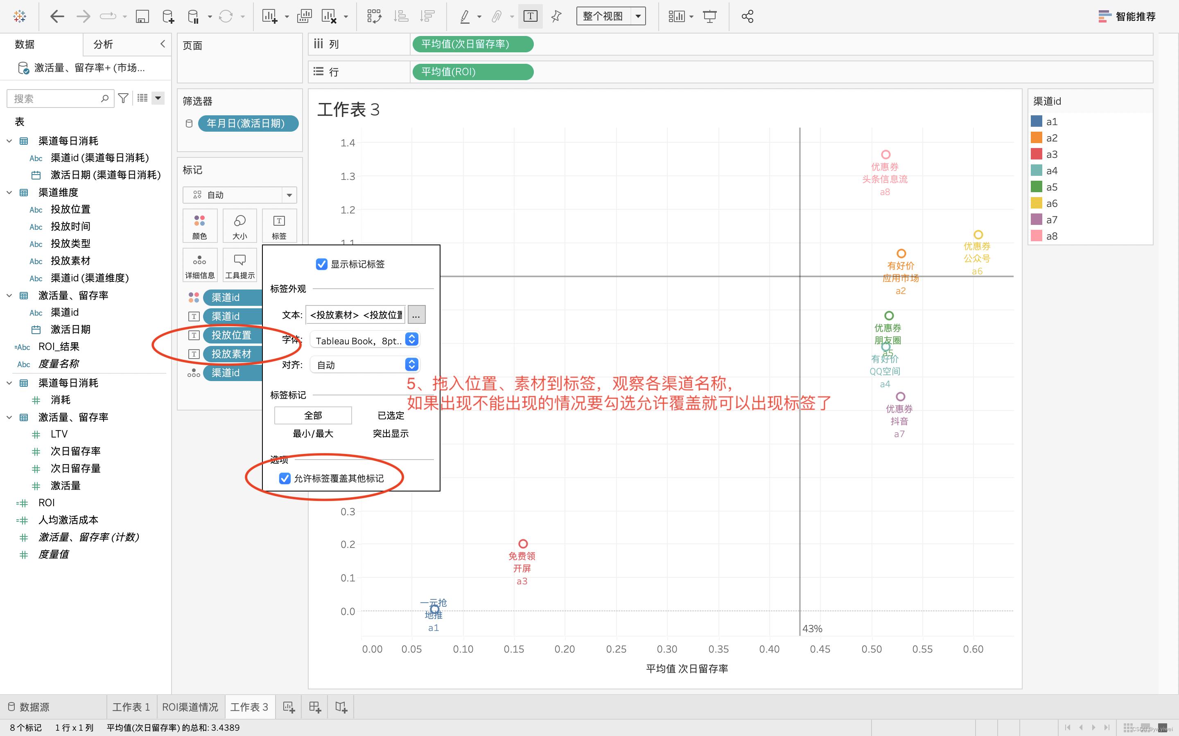Toggle 允许标签覆盖其他标记 checkbox
This screenshot has width=1179, height=736.
click(x=285, y=478)
